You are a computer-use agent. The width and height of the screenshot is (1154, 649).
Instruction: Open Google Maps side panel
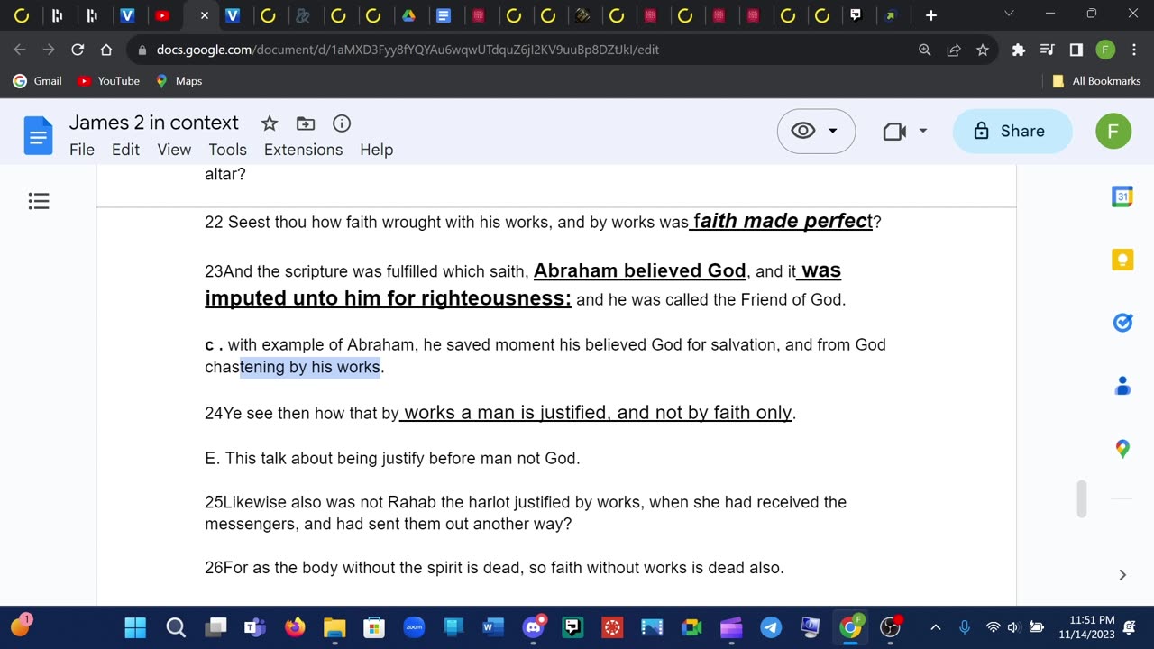(1122, 448)
